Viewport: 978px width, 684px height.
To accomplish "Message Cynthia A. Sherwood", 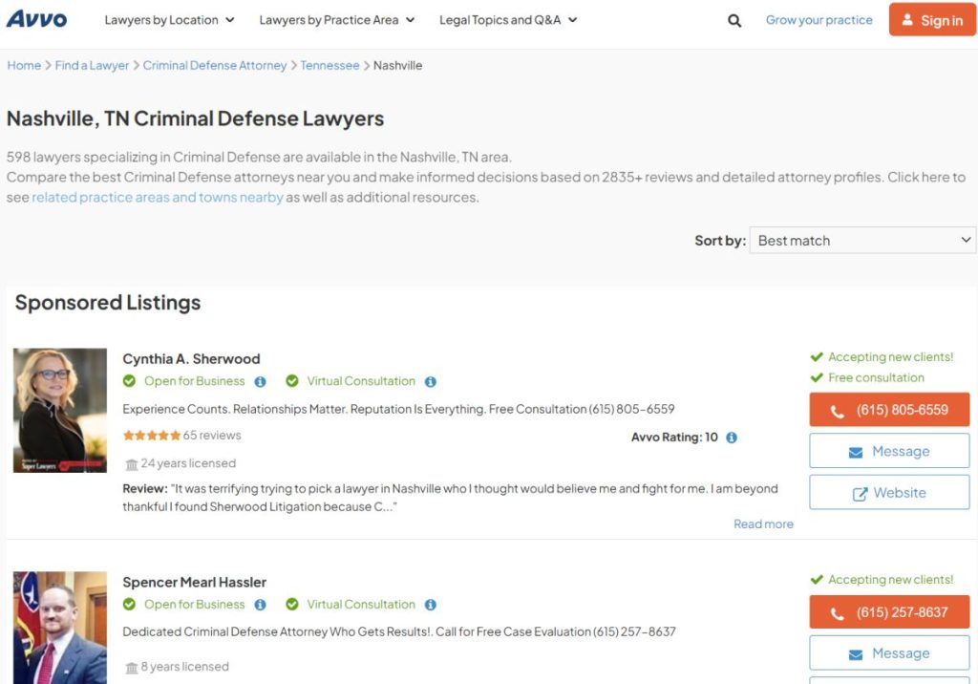I will 889,451.
